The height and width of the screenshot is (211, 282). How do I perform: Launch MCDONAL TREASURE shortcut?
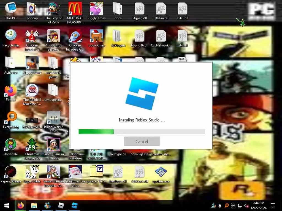(x=75, y=13)
